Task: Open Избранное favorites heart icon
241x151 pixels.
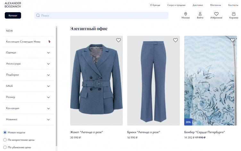Action: click(x=216, y=14)
